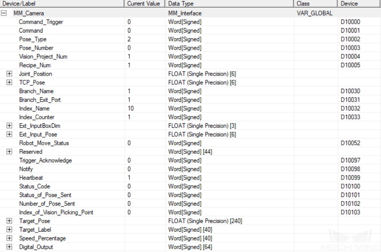Select the Command row label

coord(31,31)
